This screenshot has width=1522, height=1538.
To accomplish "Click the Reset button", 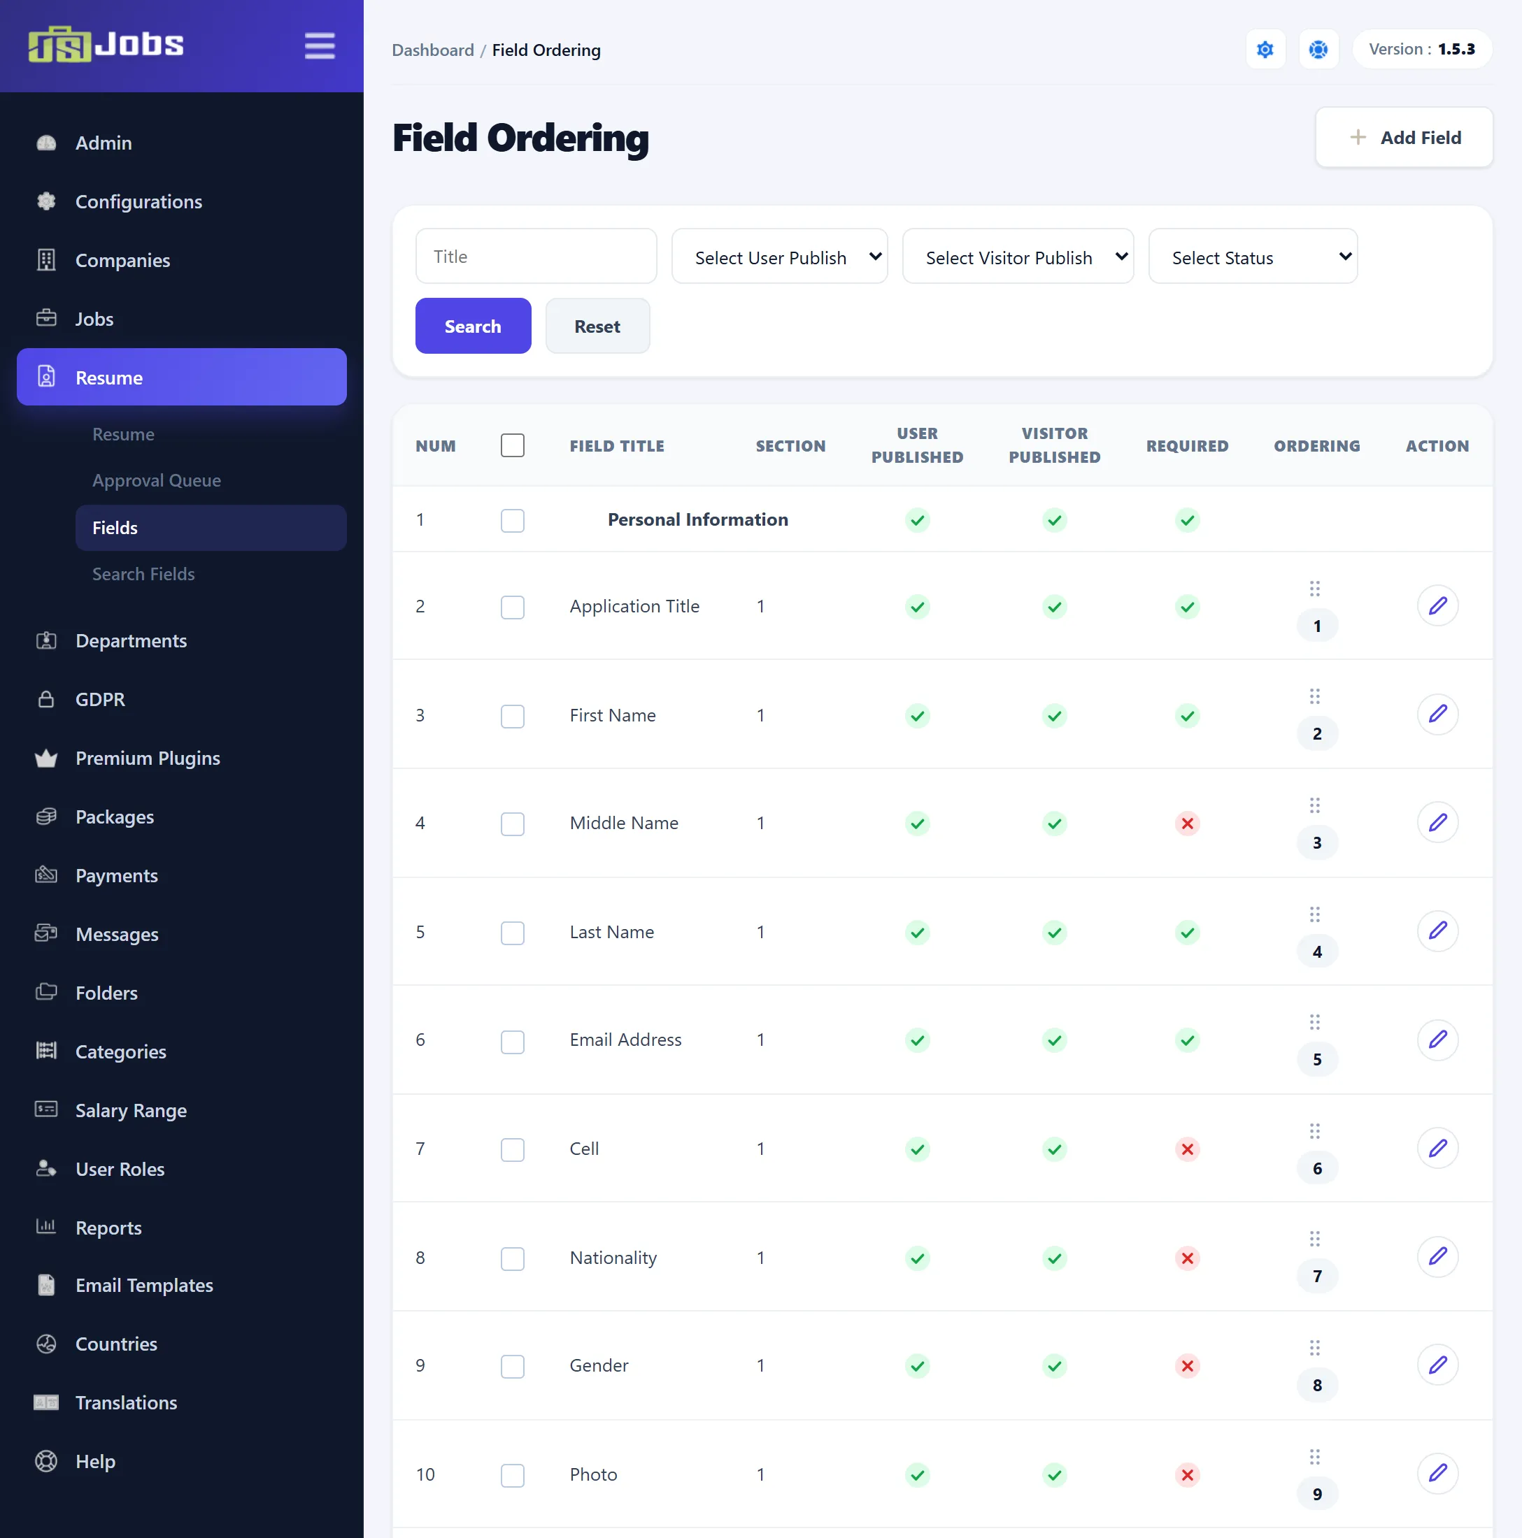I will coord(597,326).
